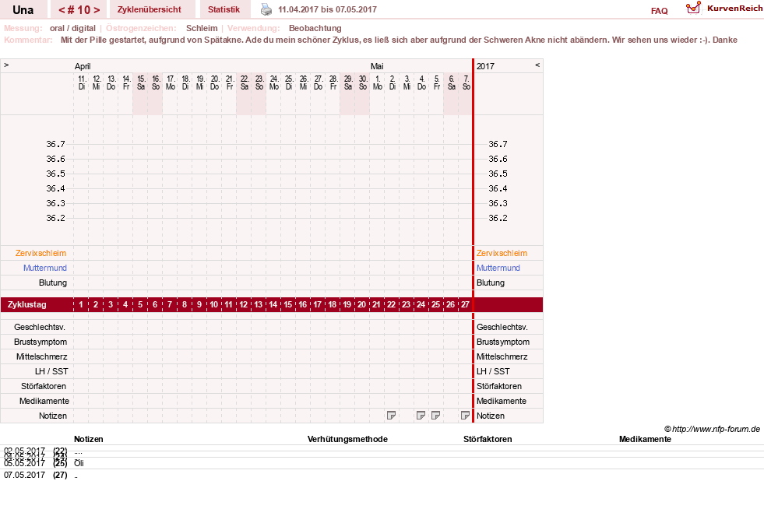Click the left Muttermund row label

45,268
